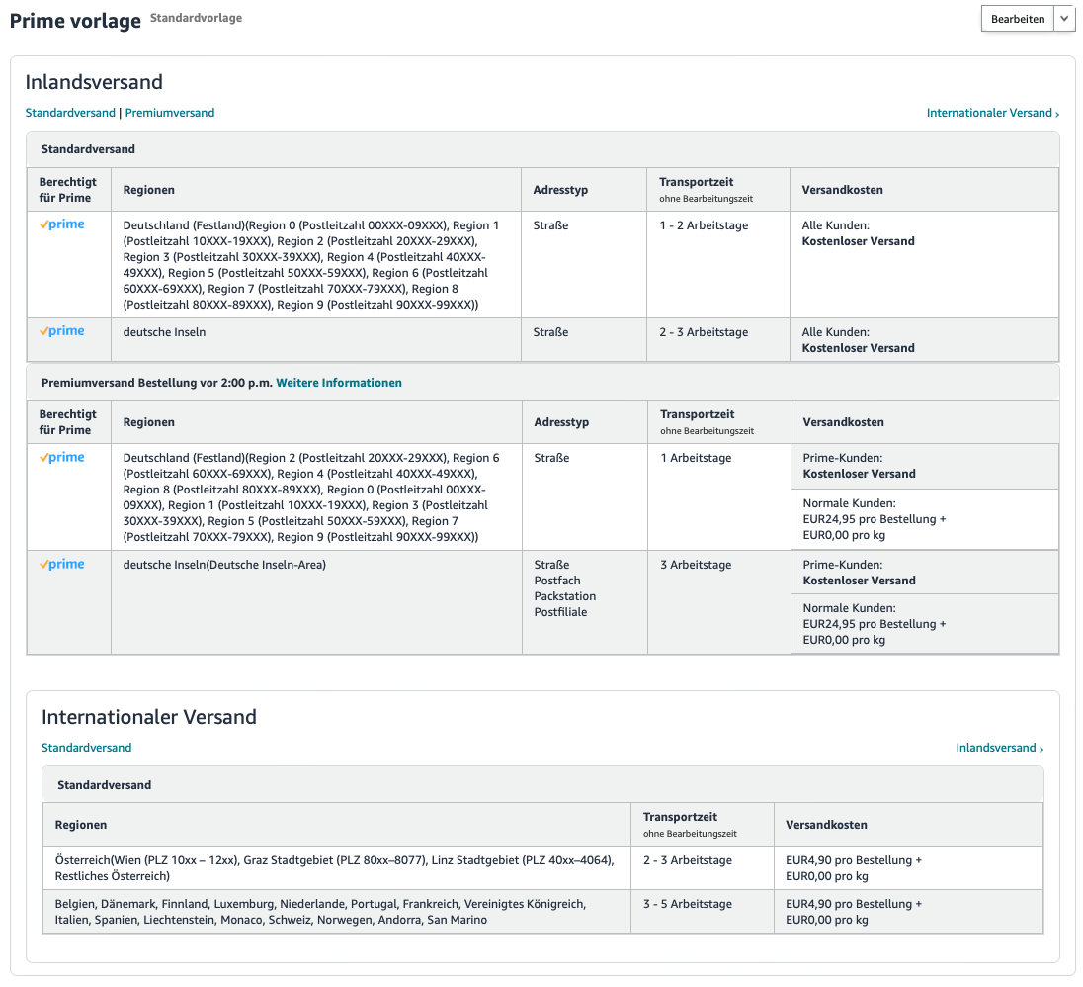Jump to Standardversand link under Inlandsversand heading
The image size is (1083, 987).
pyautogui.click(x=70, y=113)
